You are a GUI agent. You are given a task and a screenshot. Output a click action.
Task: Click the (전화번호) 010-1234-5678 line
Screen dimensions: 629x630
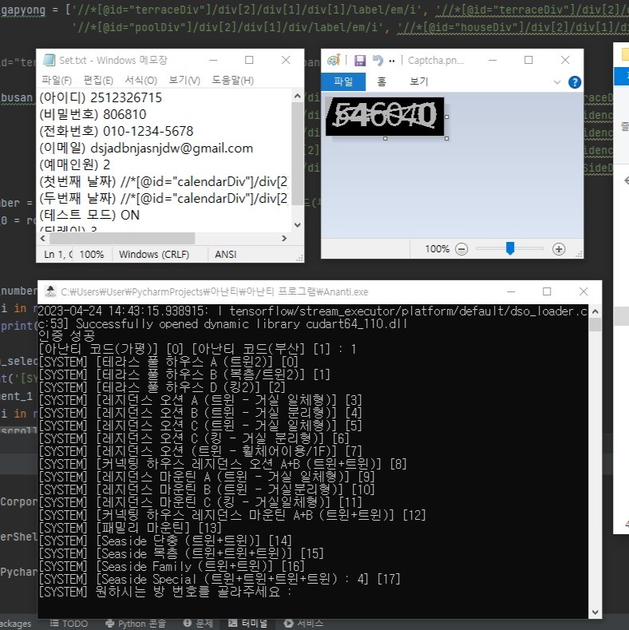(x=116, y=132)
